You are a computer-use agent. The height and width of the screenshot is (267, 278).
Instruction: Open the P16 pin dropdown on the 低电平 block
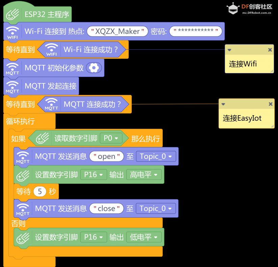point(94,237)
